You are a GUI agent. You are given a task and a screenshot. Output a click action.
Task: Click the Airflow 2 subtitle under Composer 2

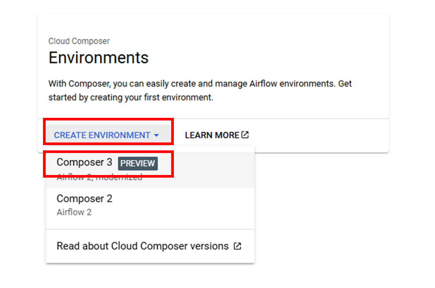(74, 212)
